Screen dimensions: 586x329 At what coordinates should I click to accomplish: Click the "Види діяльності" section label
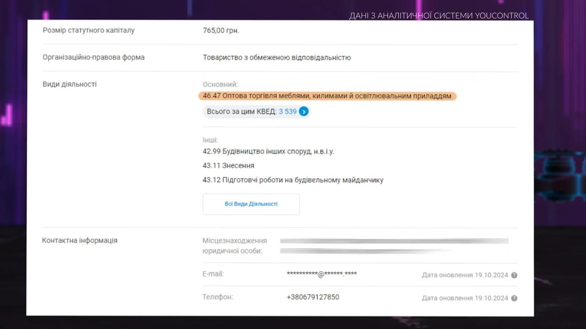70,85
